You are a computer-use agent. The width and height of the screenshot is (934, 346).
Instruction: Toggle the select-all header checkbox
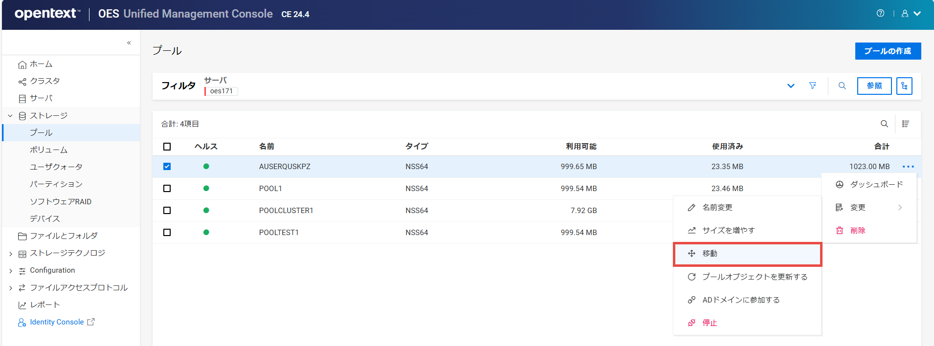coord(167,147)
